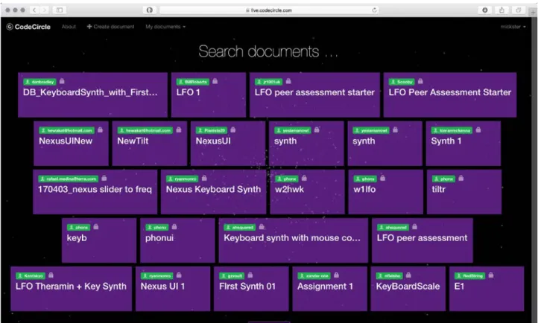Go back with the browser back arrow

point(34,10)
